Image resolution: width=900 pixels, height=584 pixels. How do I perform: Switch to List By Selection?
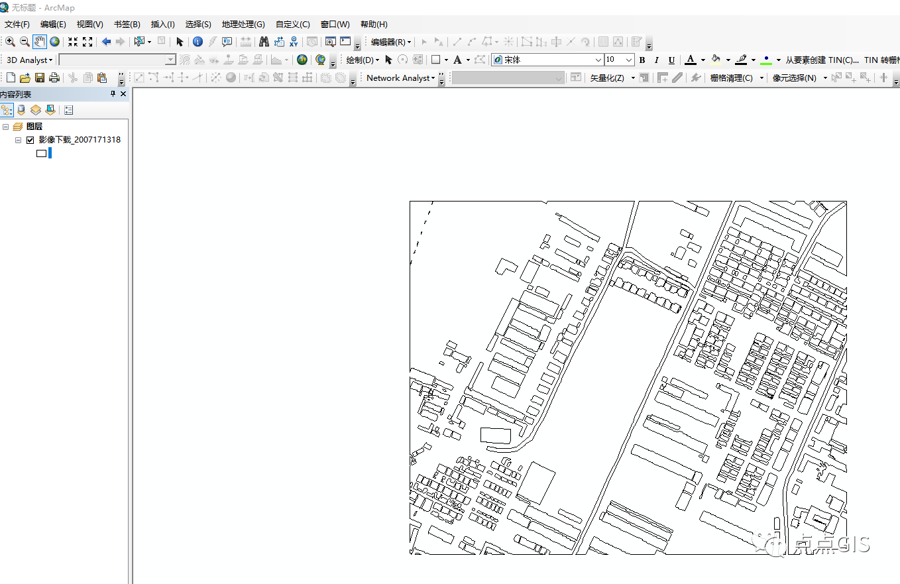(50, 110)
